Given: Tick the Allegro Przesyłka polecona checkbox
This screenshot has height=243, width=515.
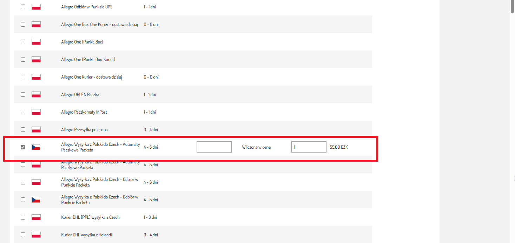Looking at the screenshot, I should pyautogui.click(x=23, y=129).
